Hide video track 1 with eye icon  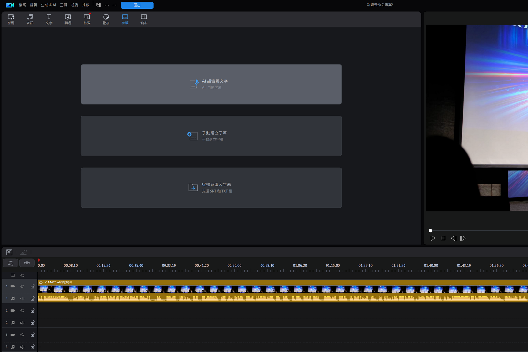tap(22, 287)
